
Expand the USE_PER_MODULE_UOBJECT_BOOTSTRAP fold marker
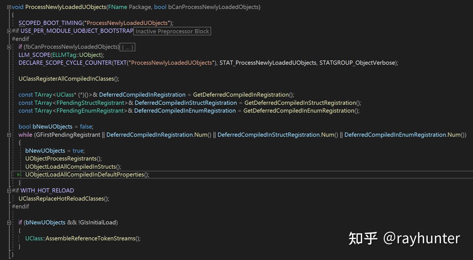click(8, 31)
